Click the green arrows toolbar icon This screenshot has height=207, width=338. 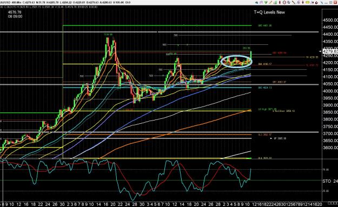pyautogui.click(x=266, y=2)
